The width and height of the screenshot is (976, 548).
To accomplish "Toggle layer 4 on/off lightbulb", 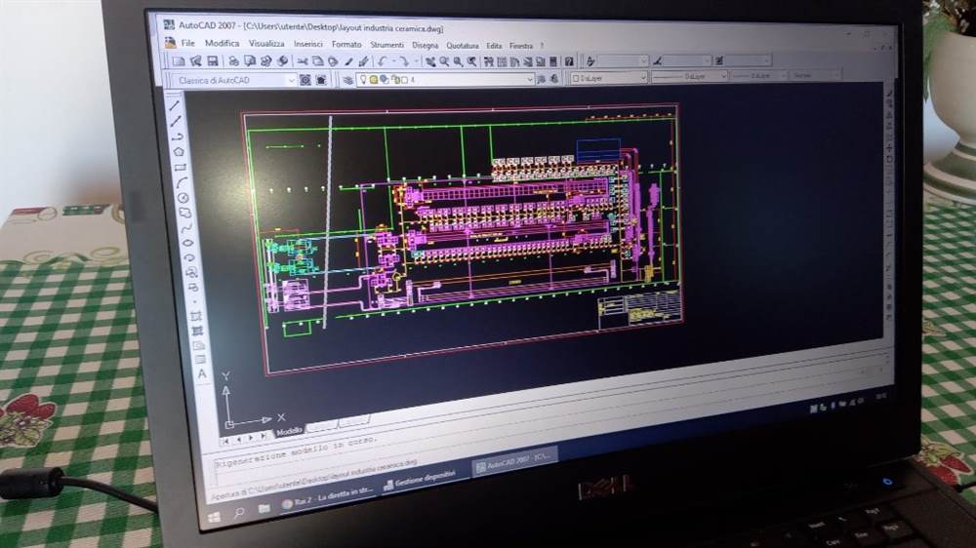I will pos(363,79).
